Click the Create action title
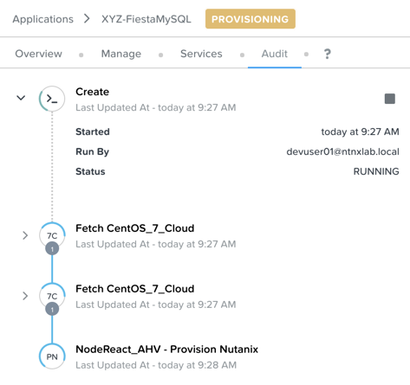Image resolution: width=410 pixels, height=385 pixels. click(93, 92)
